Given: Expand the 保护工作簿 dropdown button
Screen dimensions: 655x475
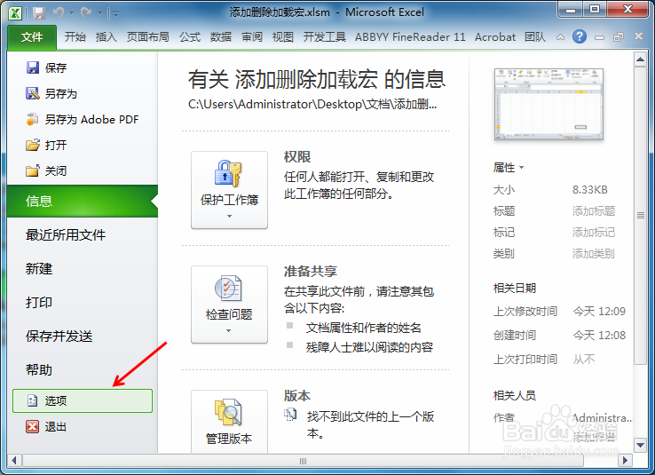Looking at the screenshot, I should (229, 190).
